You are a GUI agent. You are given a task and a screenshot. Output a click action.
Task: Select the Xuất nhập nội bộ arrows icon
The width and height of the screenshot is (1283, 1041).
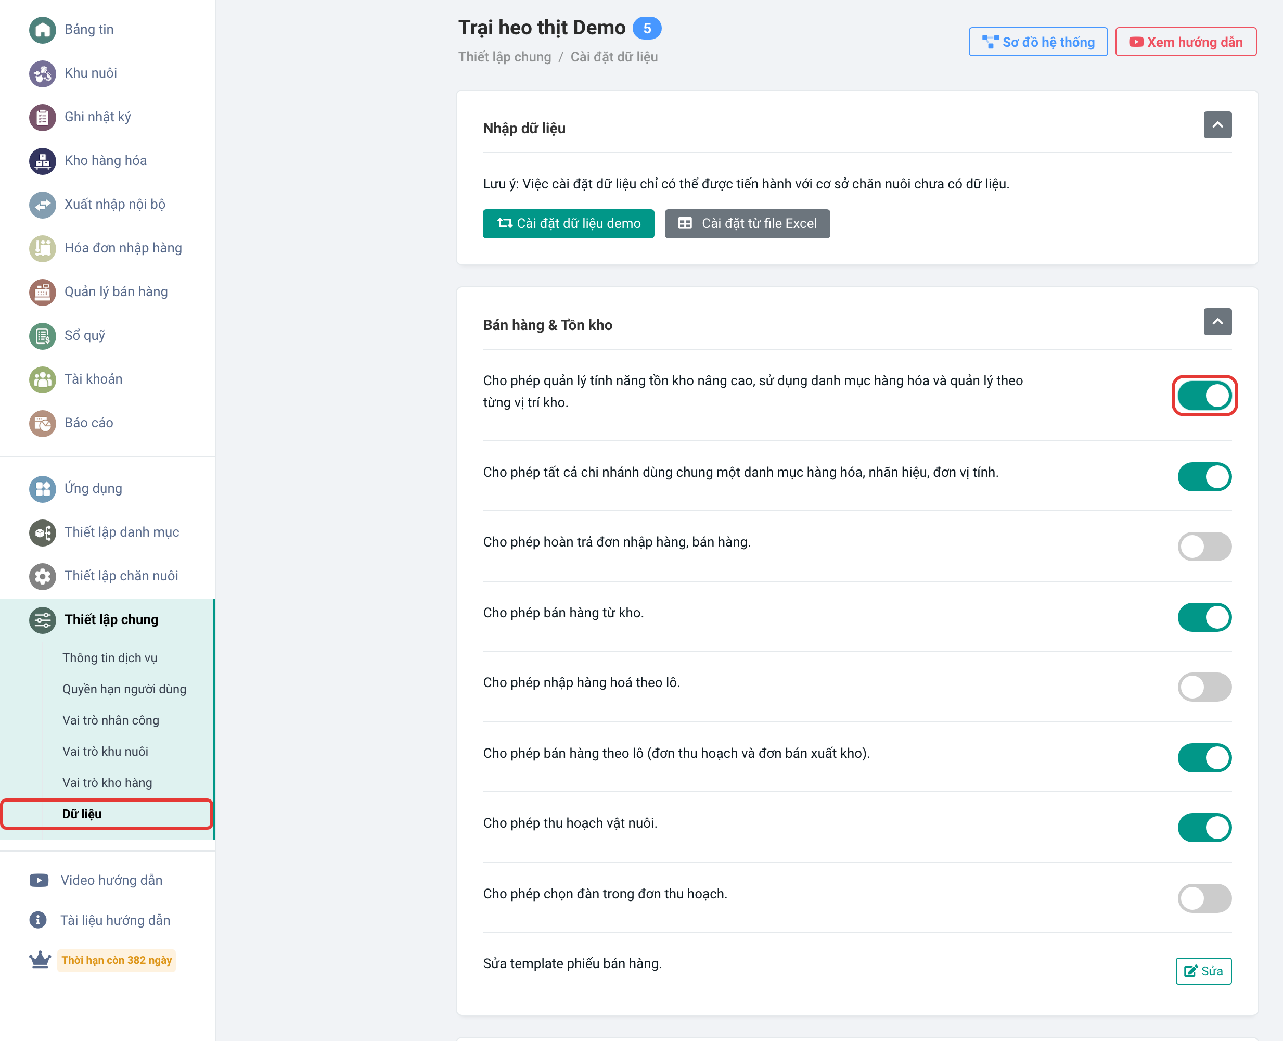(42, 205)
